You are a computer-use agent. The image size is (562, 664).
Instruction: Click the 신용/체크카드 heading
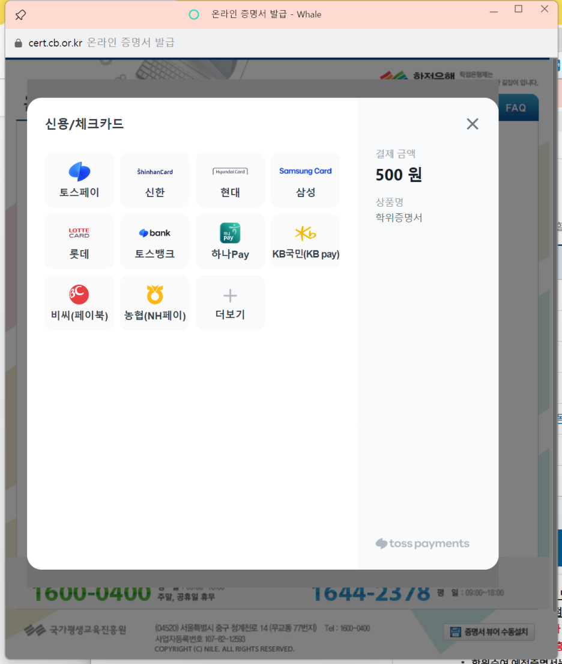click(x=84, y=124)
